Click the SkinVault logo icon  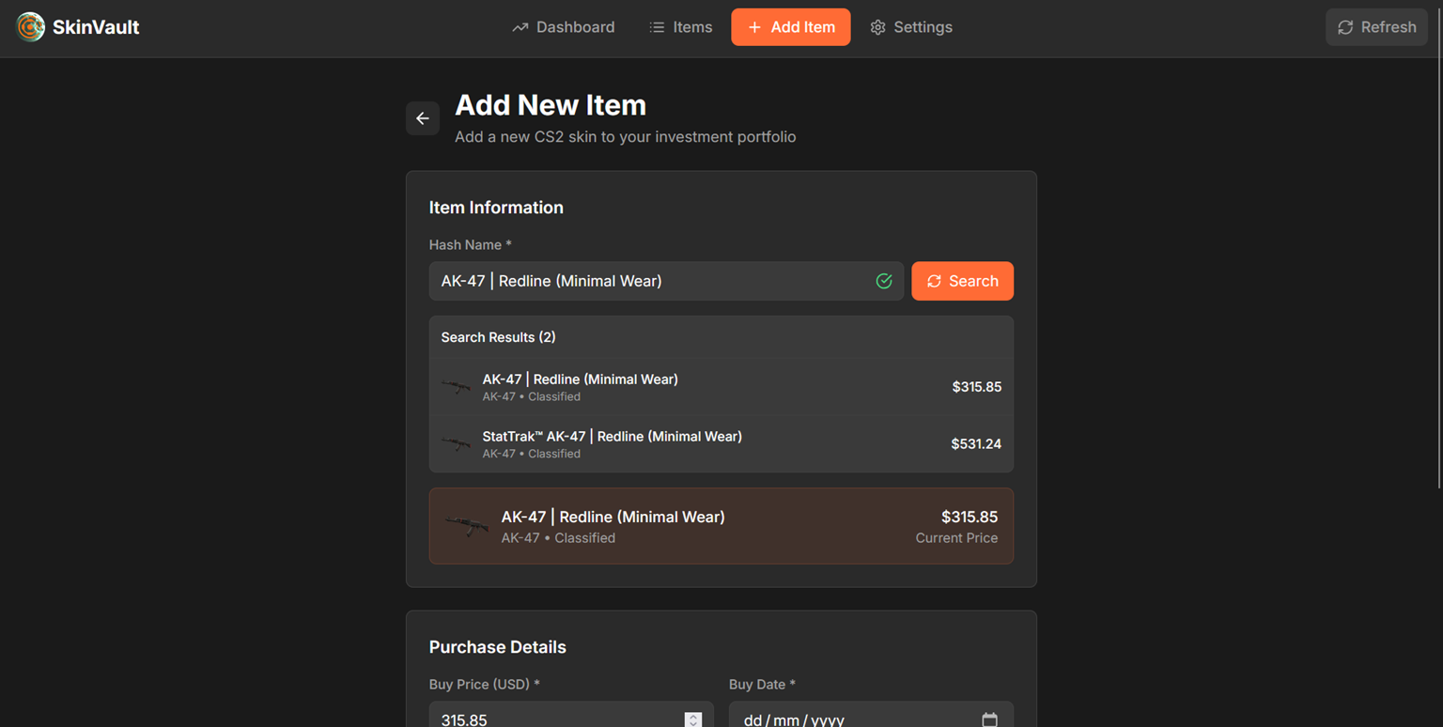click(31, 27)
